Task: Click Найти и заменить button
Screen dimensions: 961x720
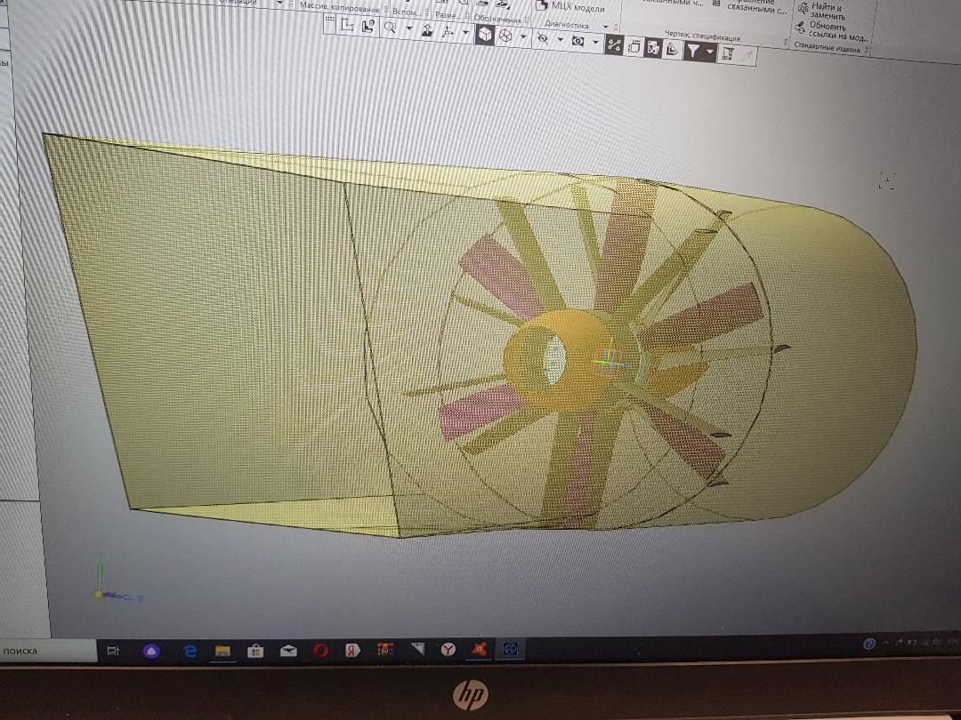Action: coord(828,11)
